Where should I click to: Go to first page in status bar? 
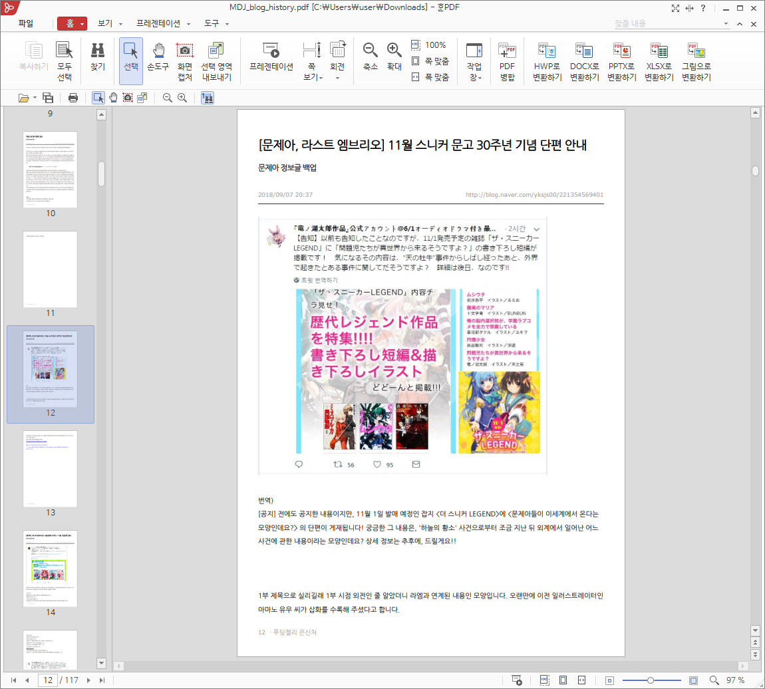point(14,680)
